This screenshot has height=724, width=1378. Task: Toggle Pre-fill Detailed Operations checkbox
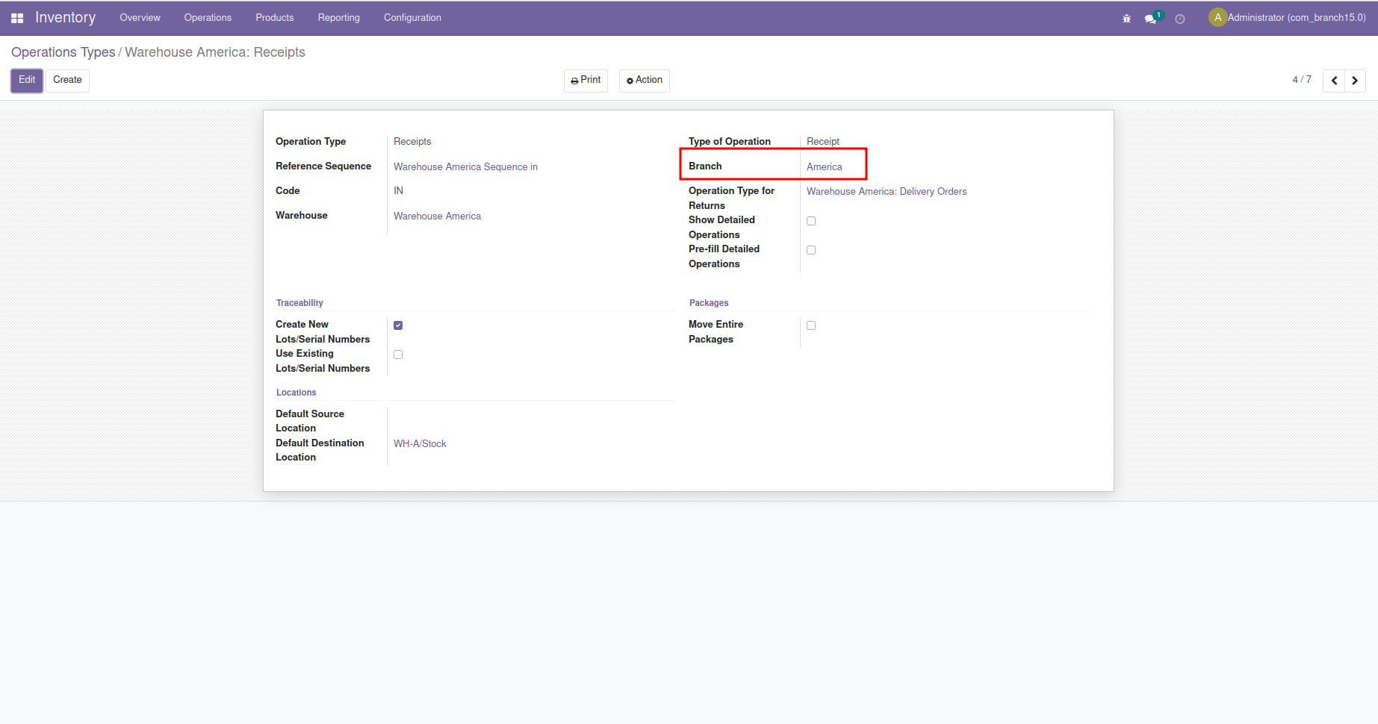click(811, 250)
